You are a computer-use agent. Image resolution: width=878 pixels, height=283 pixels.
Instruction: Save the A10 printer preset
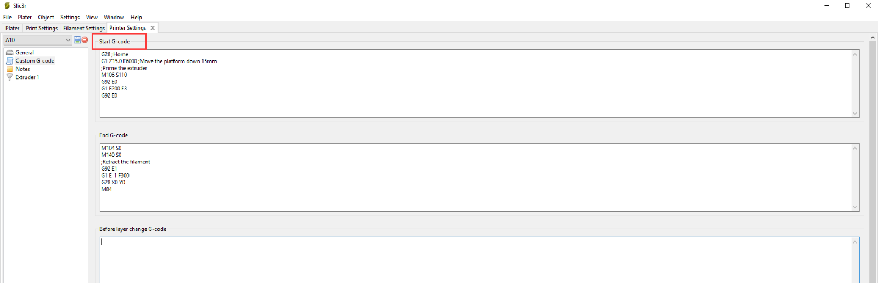77,40
